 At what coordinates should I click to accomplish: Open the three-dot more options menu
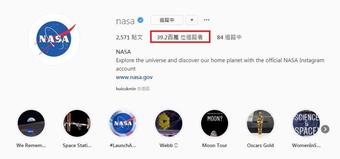[206, 20]
